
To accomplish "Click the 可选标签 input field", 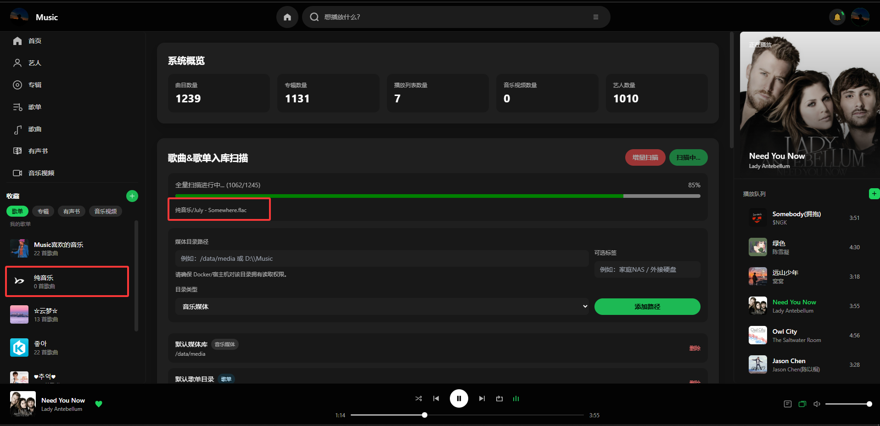I will click(x=647, y=269).
